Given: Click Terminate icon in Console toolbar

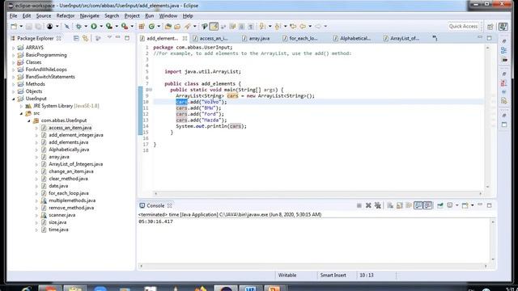Looking at the screenshot, I should tap(359, 205).
